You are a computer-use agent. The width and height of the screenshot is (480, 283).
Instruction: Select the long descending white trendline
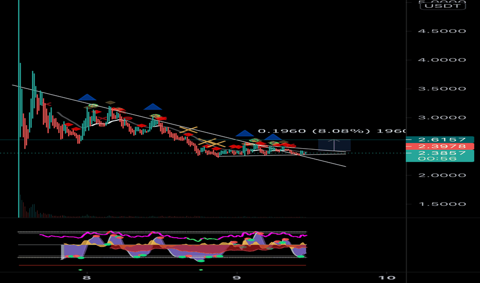[179, 126]
